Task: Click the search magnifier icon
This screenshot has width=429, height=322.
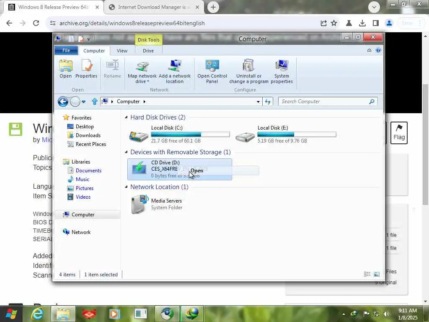Action: tap(372, 101)
